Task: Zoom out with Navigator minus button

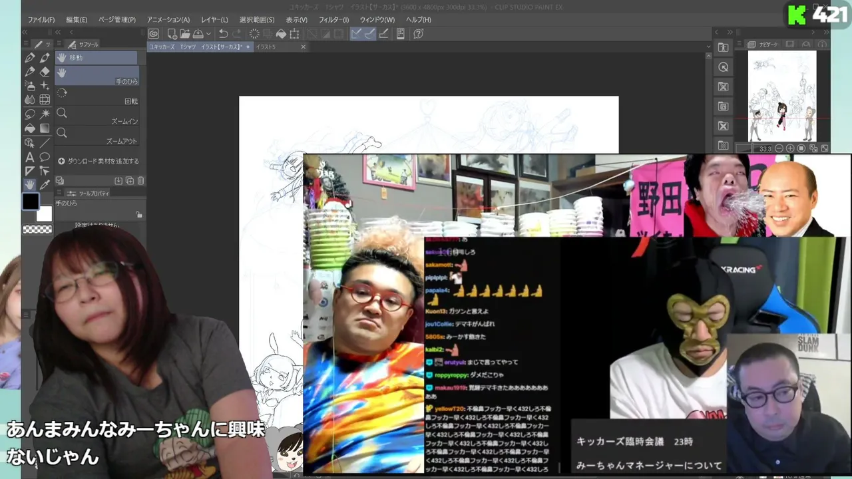Action: [x=779, y=148]
